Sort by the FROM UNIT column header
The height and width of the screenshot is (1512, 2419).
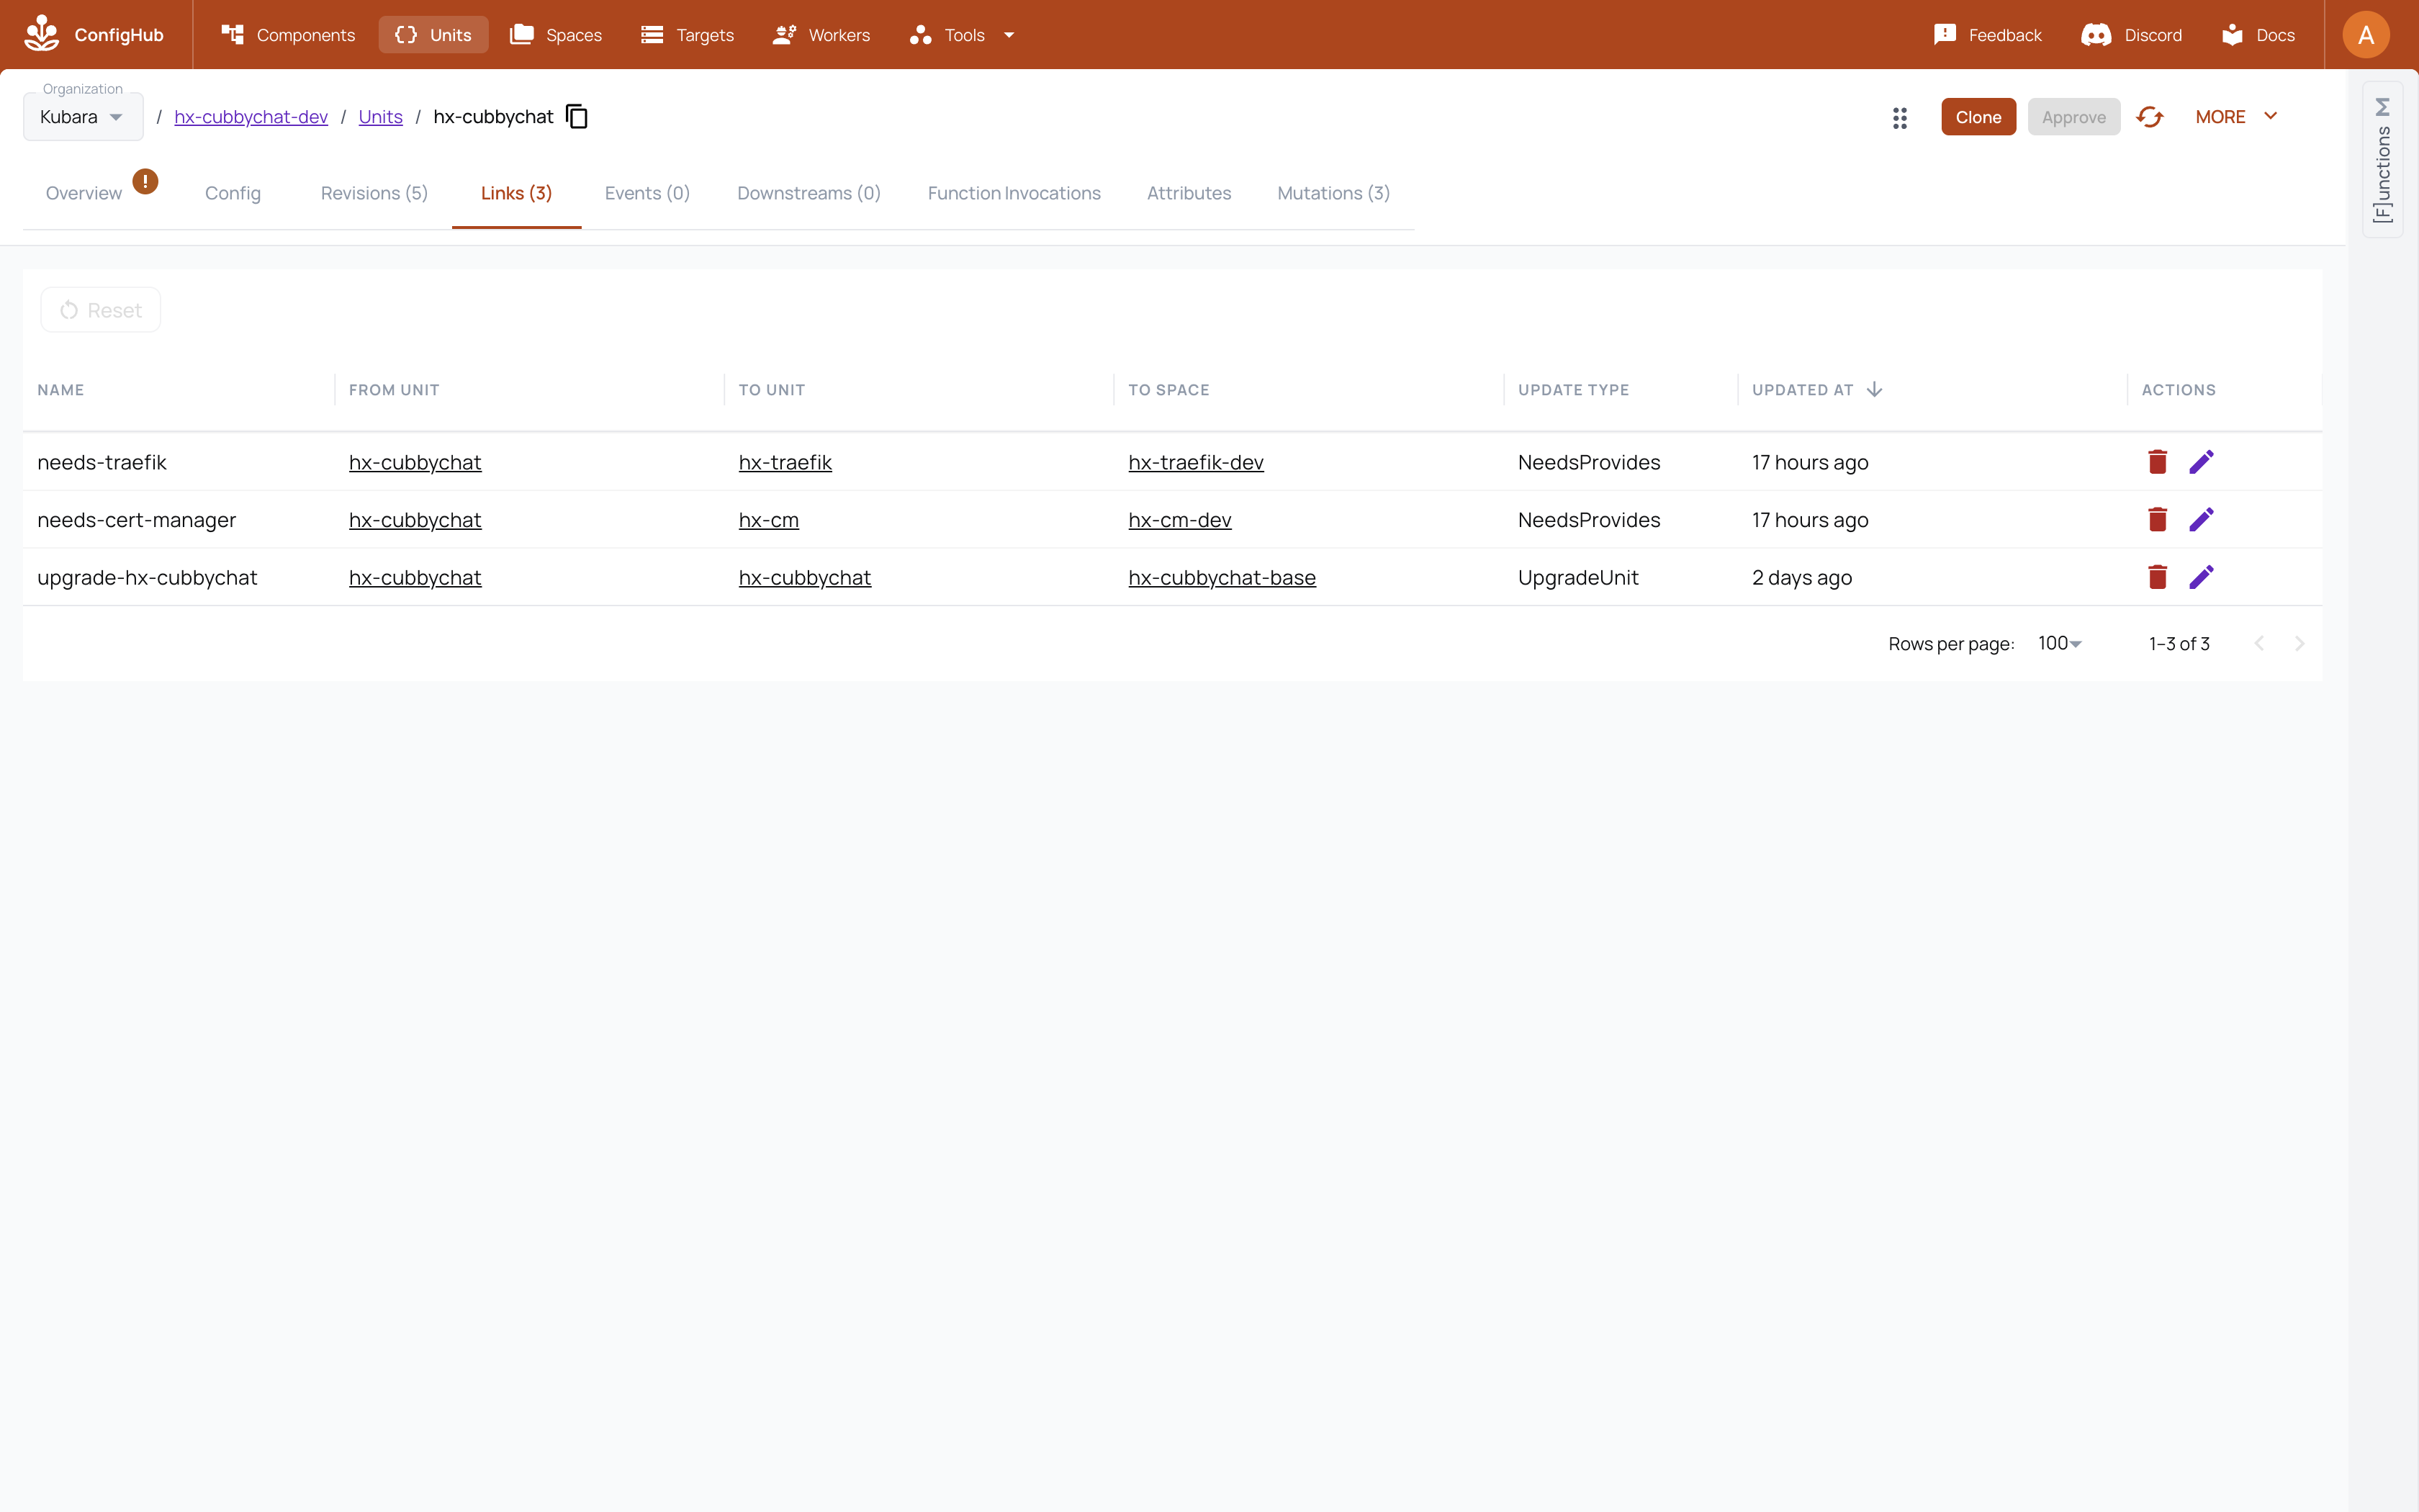click(394, 390)
